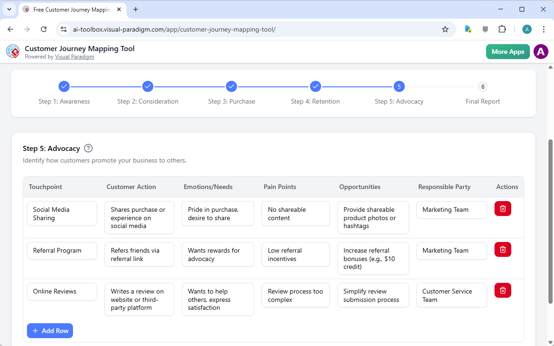
Task: Delete the Online Reviews row
Action: pyautogui.click(x=502, y=290)
